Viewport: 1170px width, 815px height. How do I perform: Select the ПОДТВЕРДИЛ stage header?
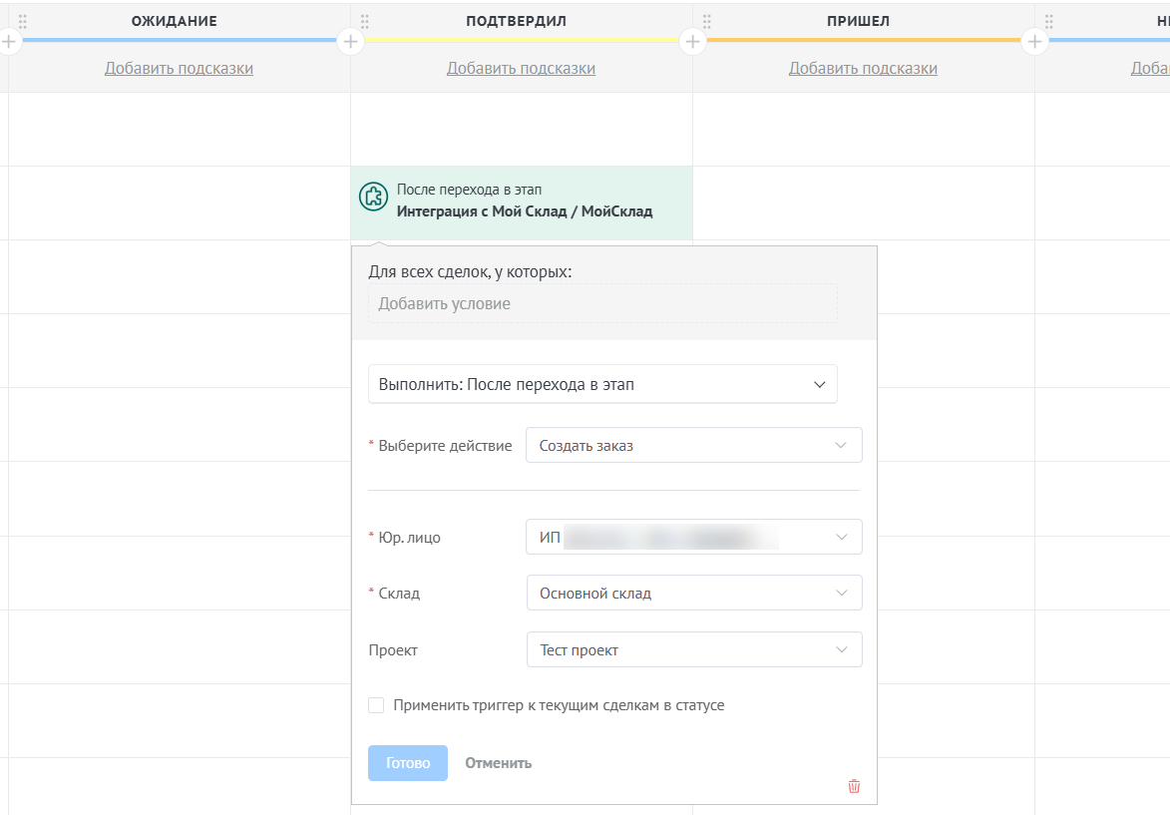tap(517, 21)
